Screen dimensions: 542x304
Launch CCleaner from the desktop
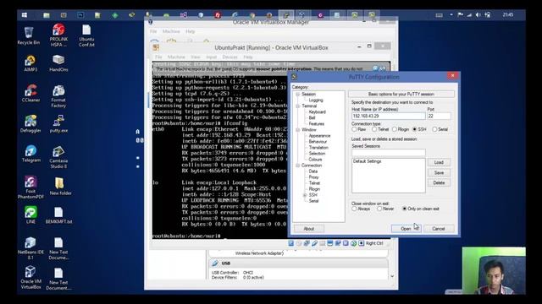tap(30, 94)
